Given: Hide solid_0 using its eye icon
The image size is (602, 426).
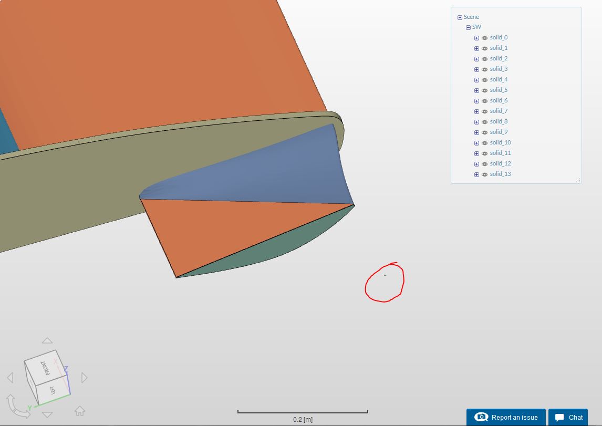Looking at the screenshot, I should pyautogui.click(x=484, y=38).
